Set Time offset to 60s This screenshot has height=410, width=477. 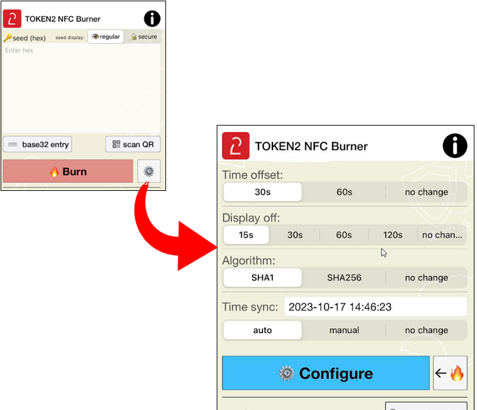click(x=344, y=192)
